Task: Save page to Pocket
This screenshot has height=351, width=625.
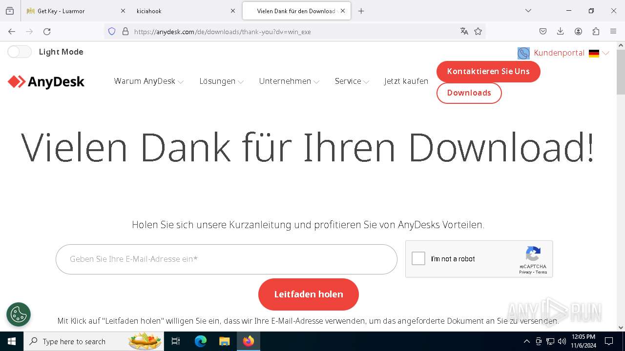Action: coord(543,31)
